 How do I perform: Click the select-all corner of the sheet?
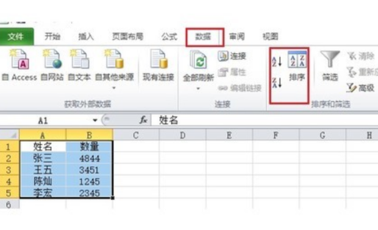click(10, 134)
